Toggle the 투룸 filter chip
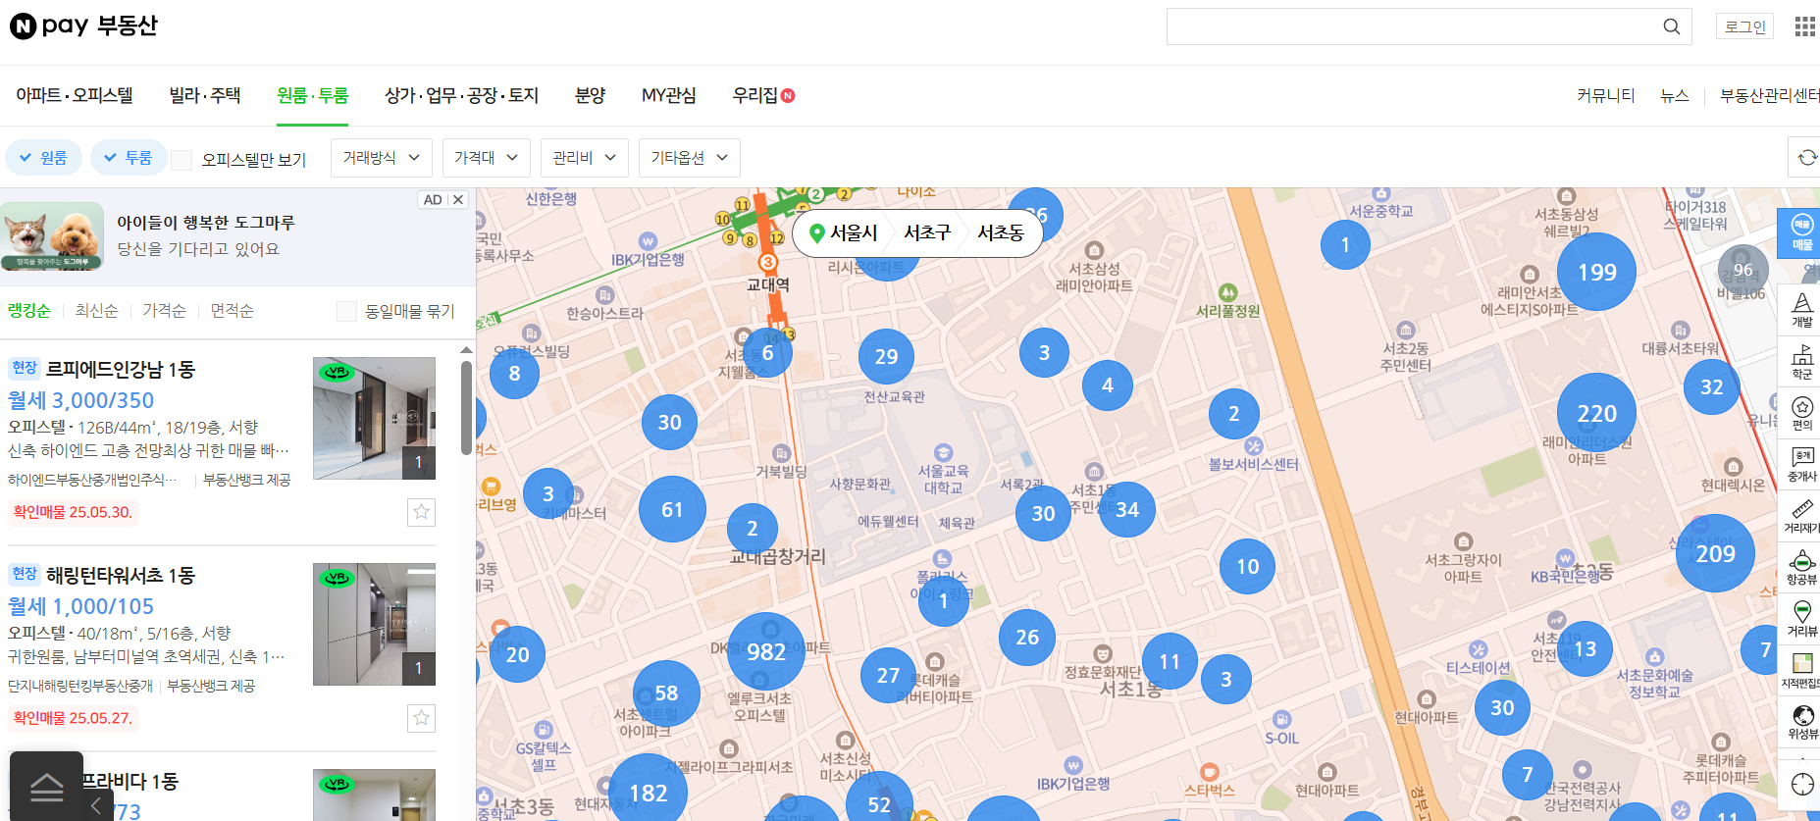The image size is (1820, 821). 128,157
